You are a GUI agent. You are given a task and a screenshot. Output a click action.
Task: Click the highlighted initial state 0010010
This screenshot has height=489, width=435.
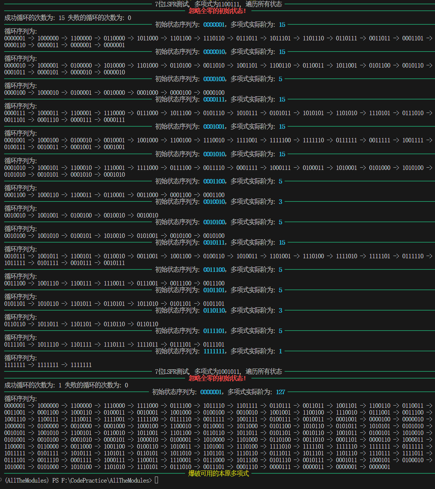pyautogui.click(x=214, y=202)
